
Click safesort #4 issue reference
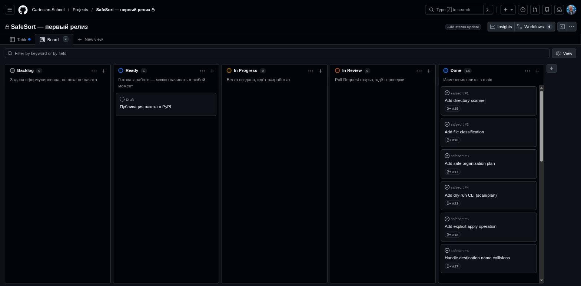tap(459, 187)
